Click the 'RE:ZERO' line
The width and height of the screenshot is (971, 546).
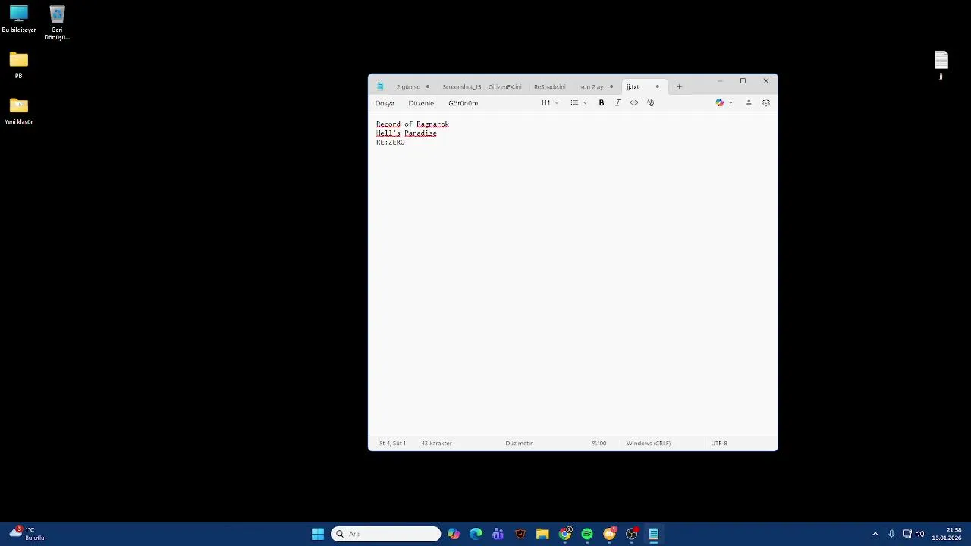pyautogui.click(x=391, y=143)
